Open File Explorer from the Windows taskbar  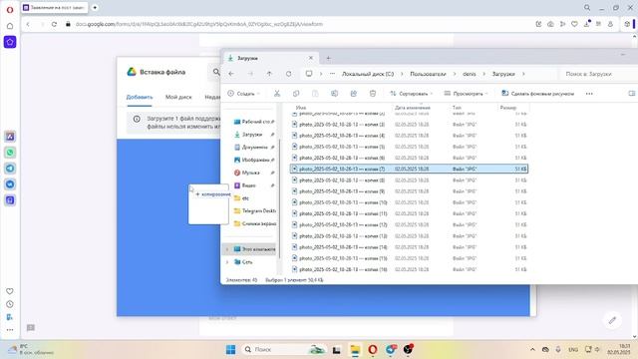click(355, 350)
